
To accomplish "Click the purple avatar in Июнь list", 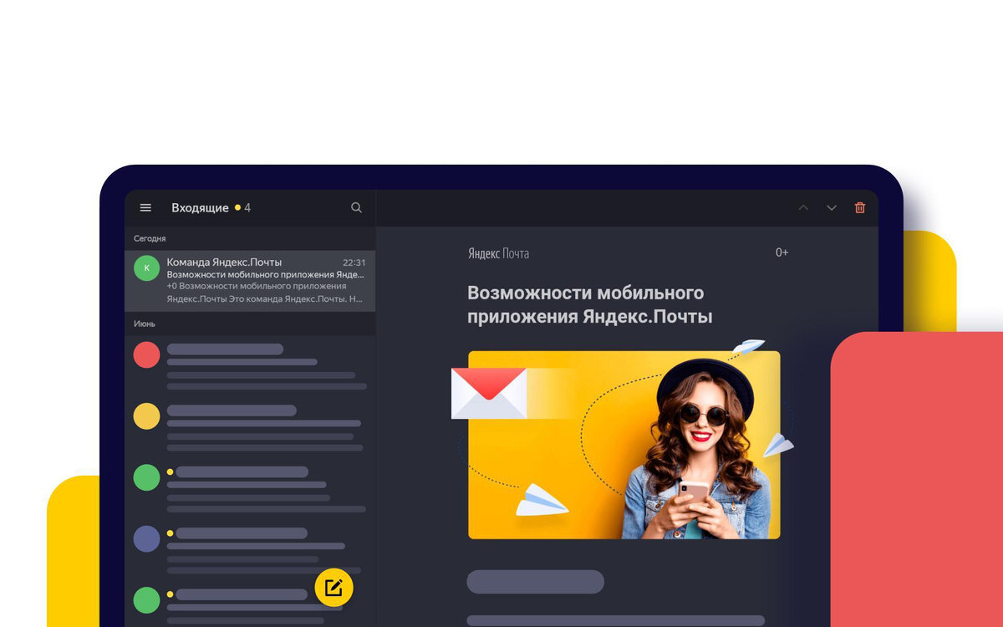I will [x=146, y=538].
